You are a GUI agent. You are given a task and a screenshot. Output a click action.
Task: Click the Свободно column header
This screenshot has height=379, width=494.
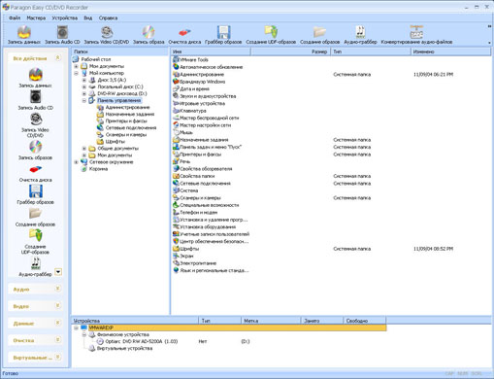tap(365, 321)
